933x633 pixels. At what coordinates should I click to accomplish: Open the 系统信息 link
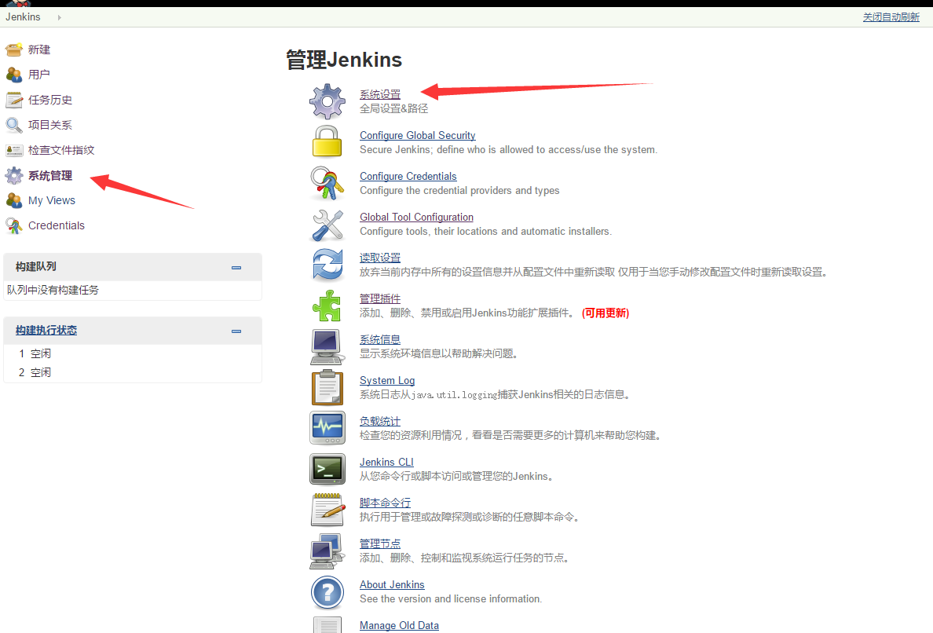click(380, 340)
